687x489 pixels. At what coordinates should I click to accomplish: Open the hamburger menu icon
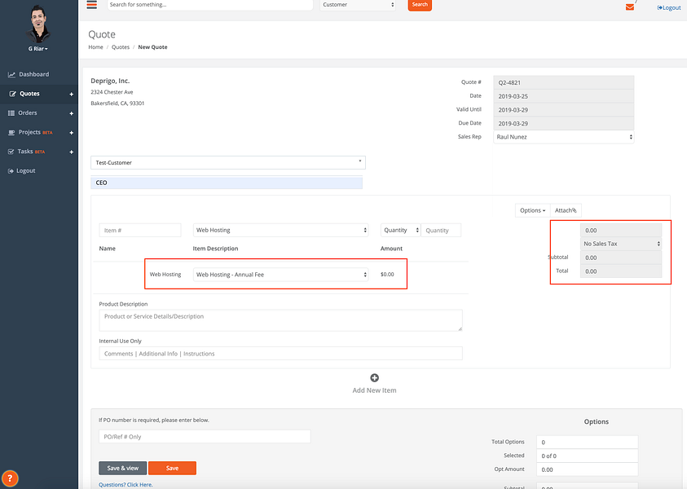[91, 5]
